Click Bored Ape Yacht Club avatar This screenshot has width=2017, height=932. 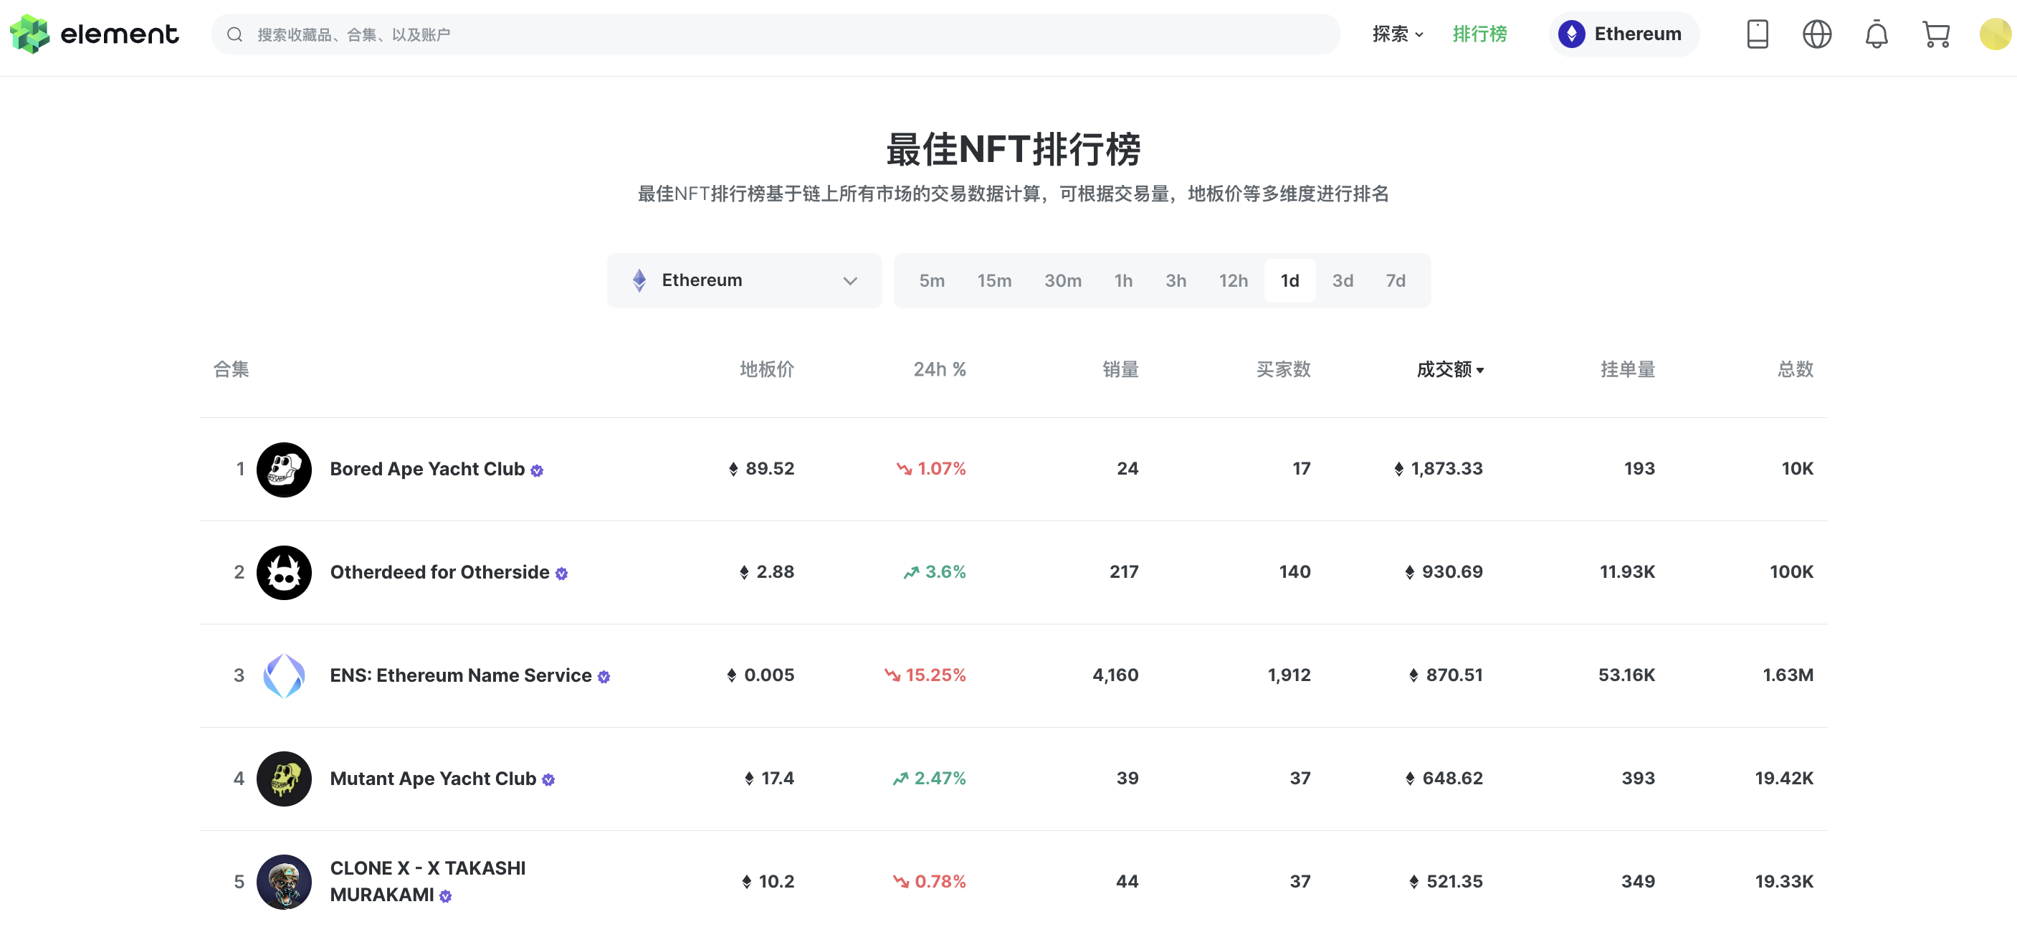285,469
